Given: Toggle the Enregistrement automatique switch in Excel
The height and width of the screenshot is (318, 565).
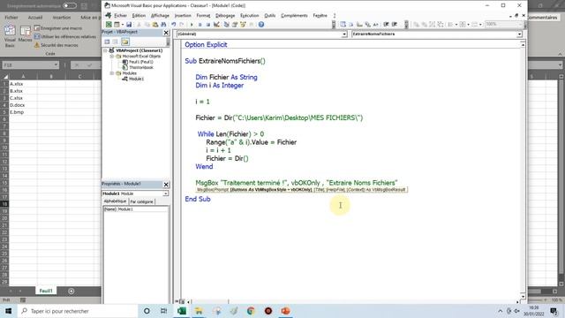Looking at the screenshot, I should 70,6.
